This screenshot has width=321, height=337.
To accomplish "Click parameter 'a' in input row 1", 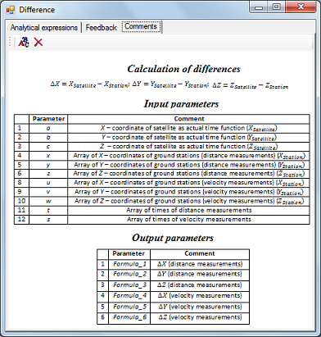I will [48, 128].
